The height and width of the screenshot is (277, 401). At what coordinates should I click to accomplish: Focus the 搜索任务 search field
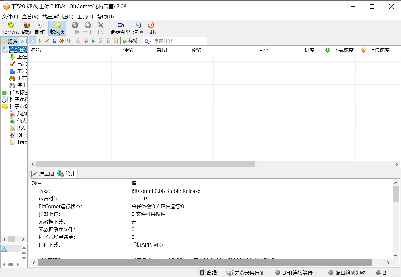[x=179, y=41]
